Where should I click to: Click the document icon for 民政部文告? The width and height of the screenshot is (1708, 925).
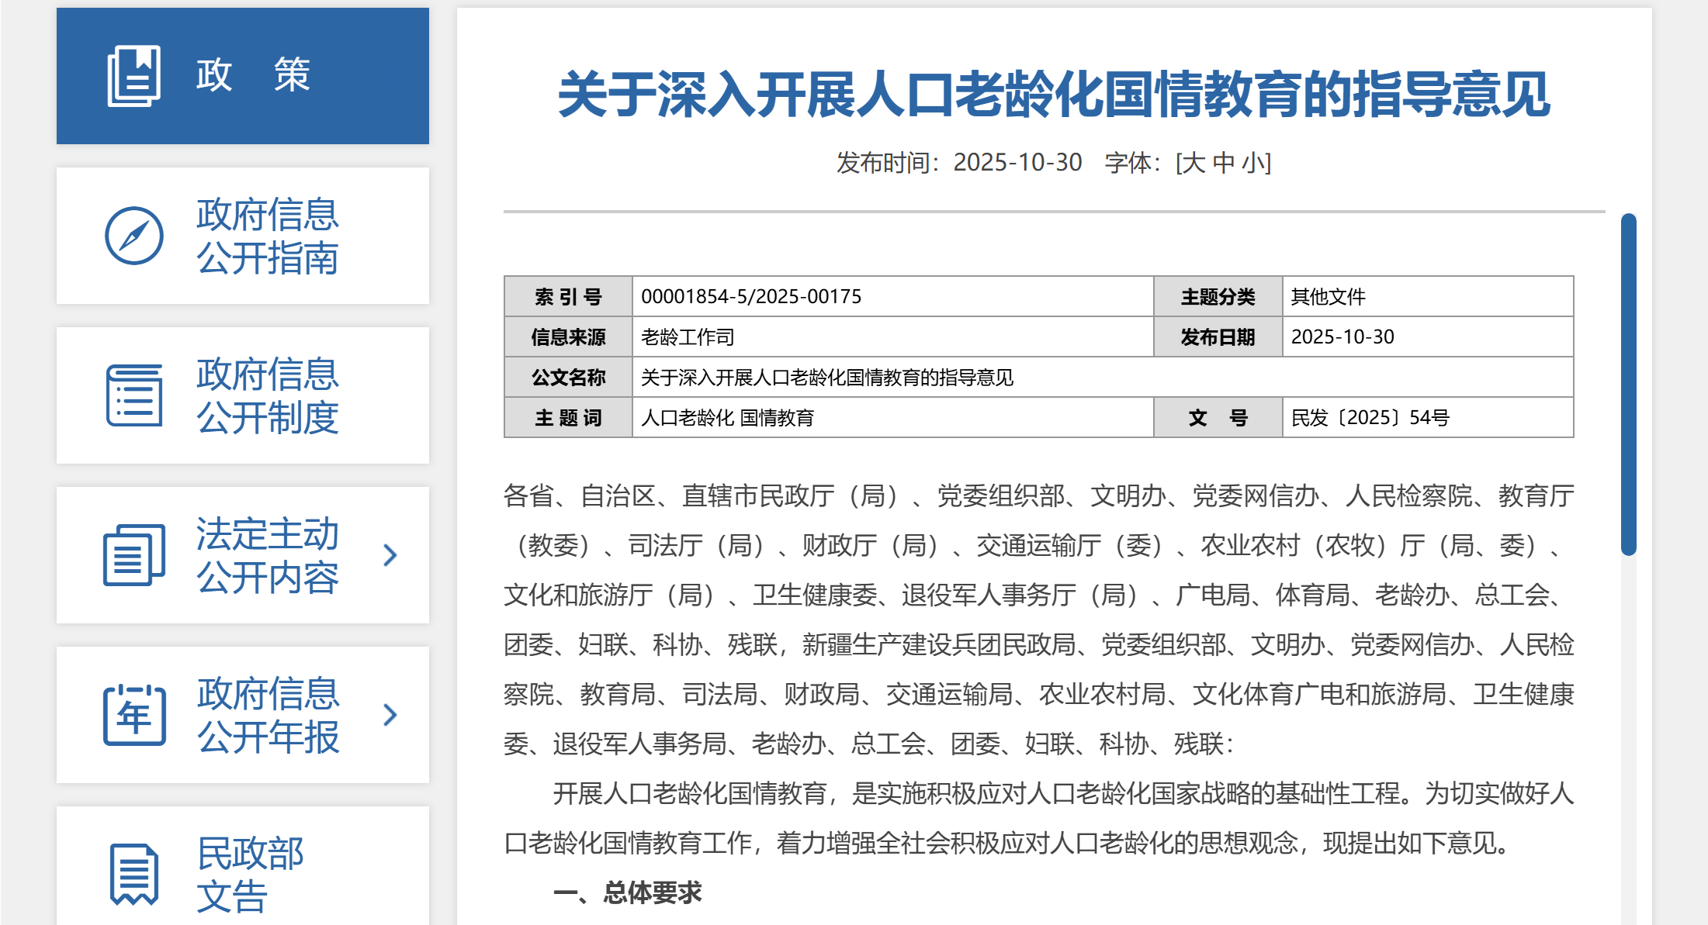(x=134, y=875)
